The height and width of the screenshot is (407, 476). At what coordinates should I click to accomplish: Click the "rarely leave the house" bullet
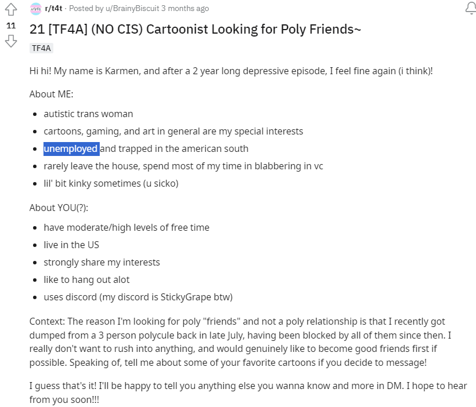[183, 166]
